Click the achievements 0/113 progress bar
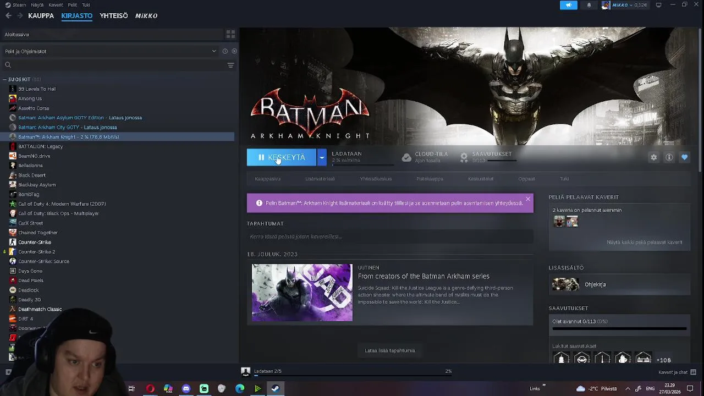The image size is (704, 396). tap(619, 329)
